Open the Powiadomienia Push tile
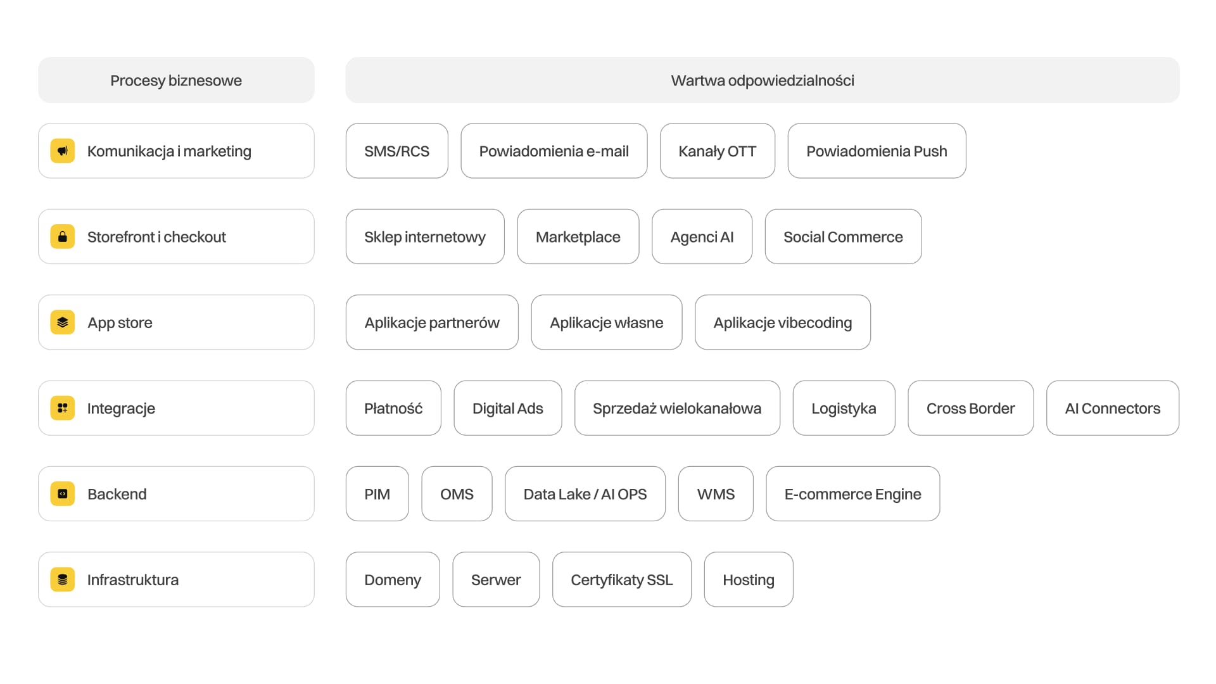Viewport: 1216px width, 684px height. click(877, 151)
